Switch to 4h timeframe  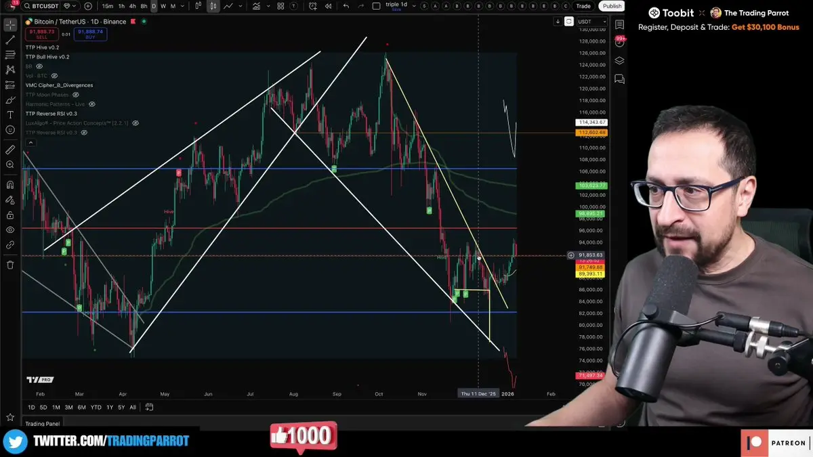click(x=132, y=6)
